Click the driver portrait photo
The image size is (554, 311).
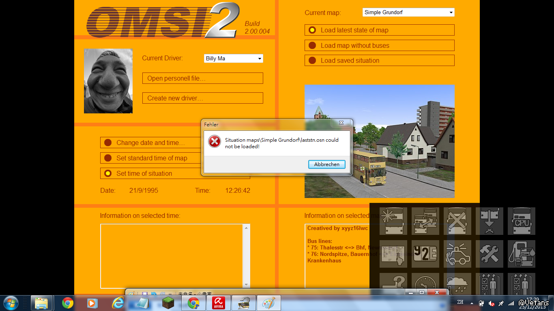[108, 81]
